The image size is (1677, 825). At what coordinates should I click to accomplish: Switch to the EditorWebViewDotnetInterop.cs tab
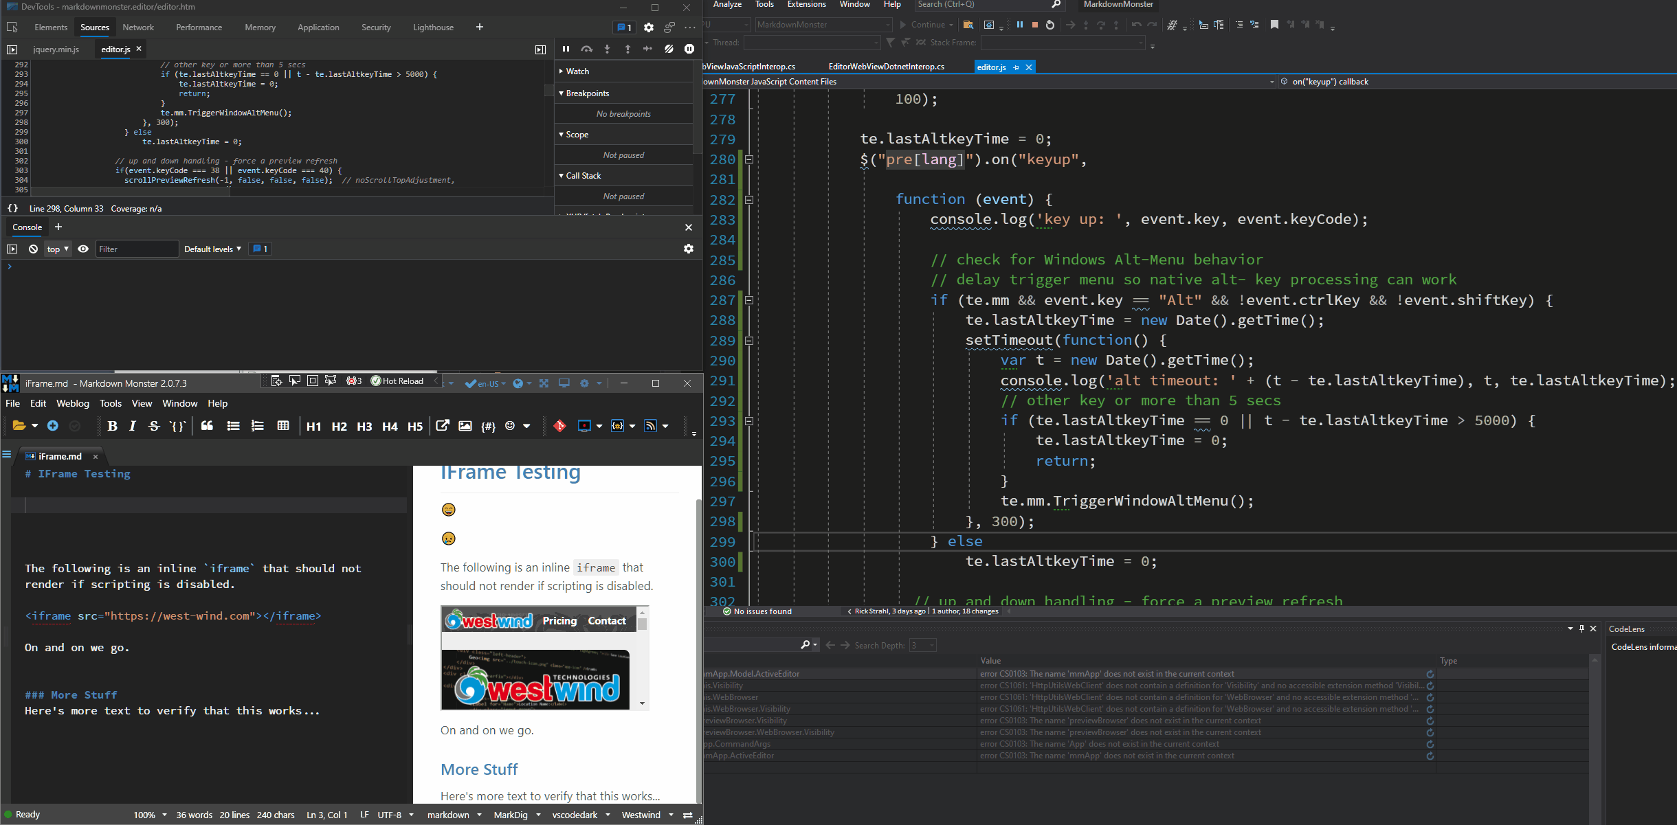coord(885,67)
